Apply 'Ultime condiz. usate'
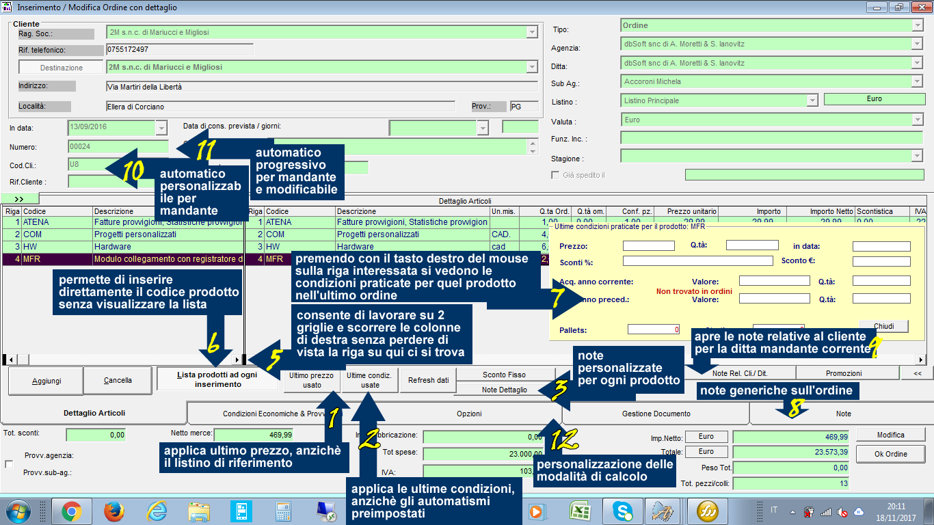Image resolution: width=934 pixels, height=525 pixels. click(x=370, y=380)
